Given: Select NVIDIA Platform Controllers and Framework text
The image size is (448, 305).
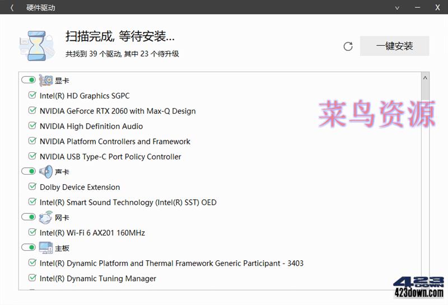Looking at the screenshot, I should click(x=115, y=142).
